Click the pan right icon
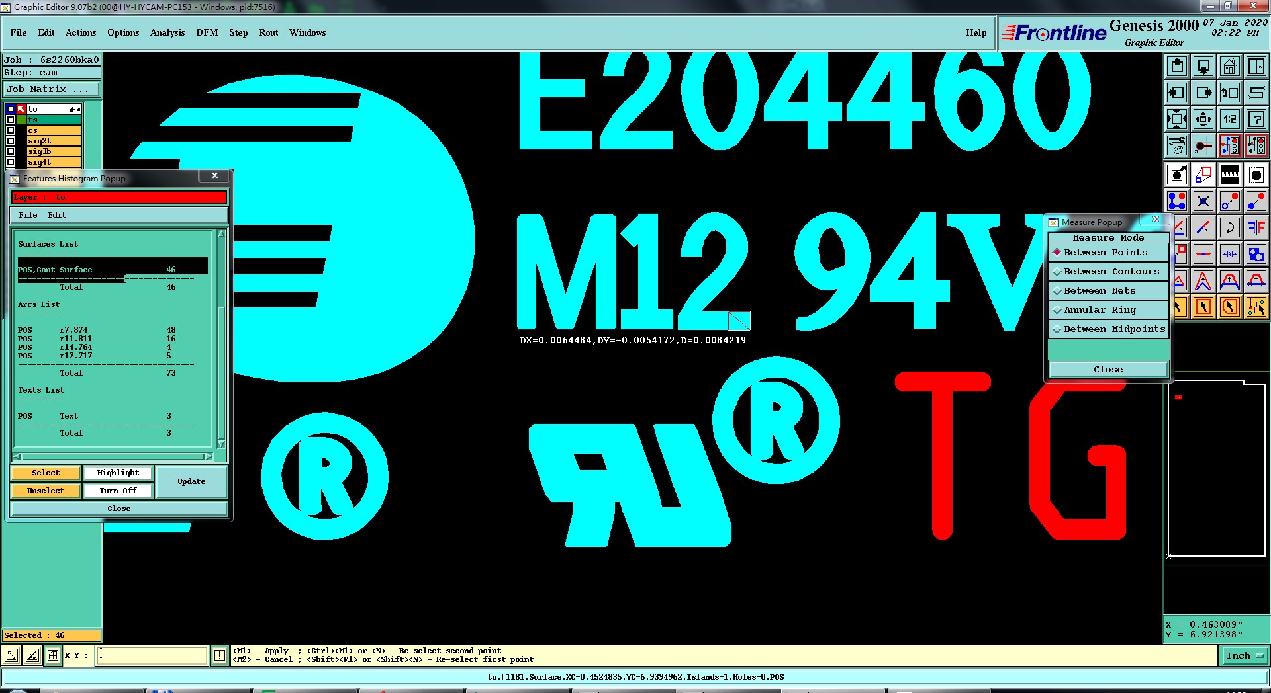1271x693 pixels. pyautogui.click(x=1203, y=93)
